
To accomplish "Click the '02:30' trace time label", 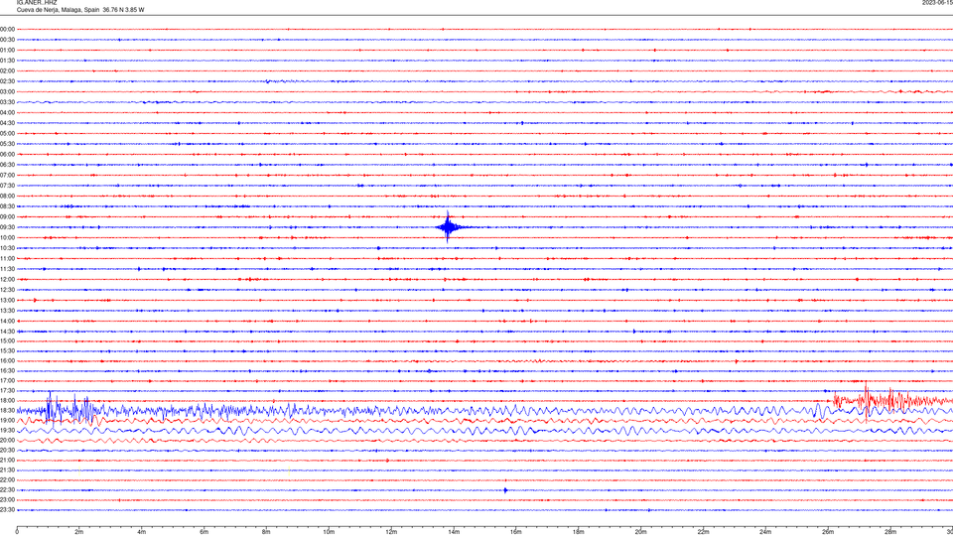I will tap(7, 81).
